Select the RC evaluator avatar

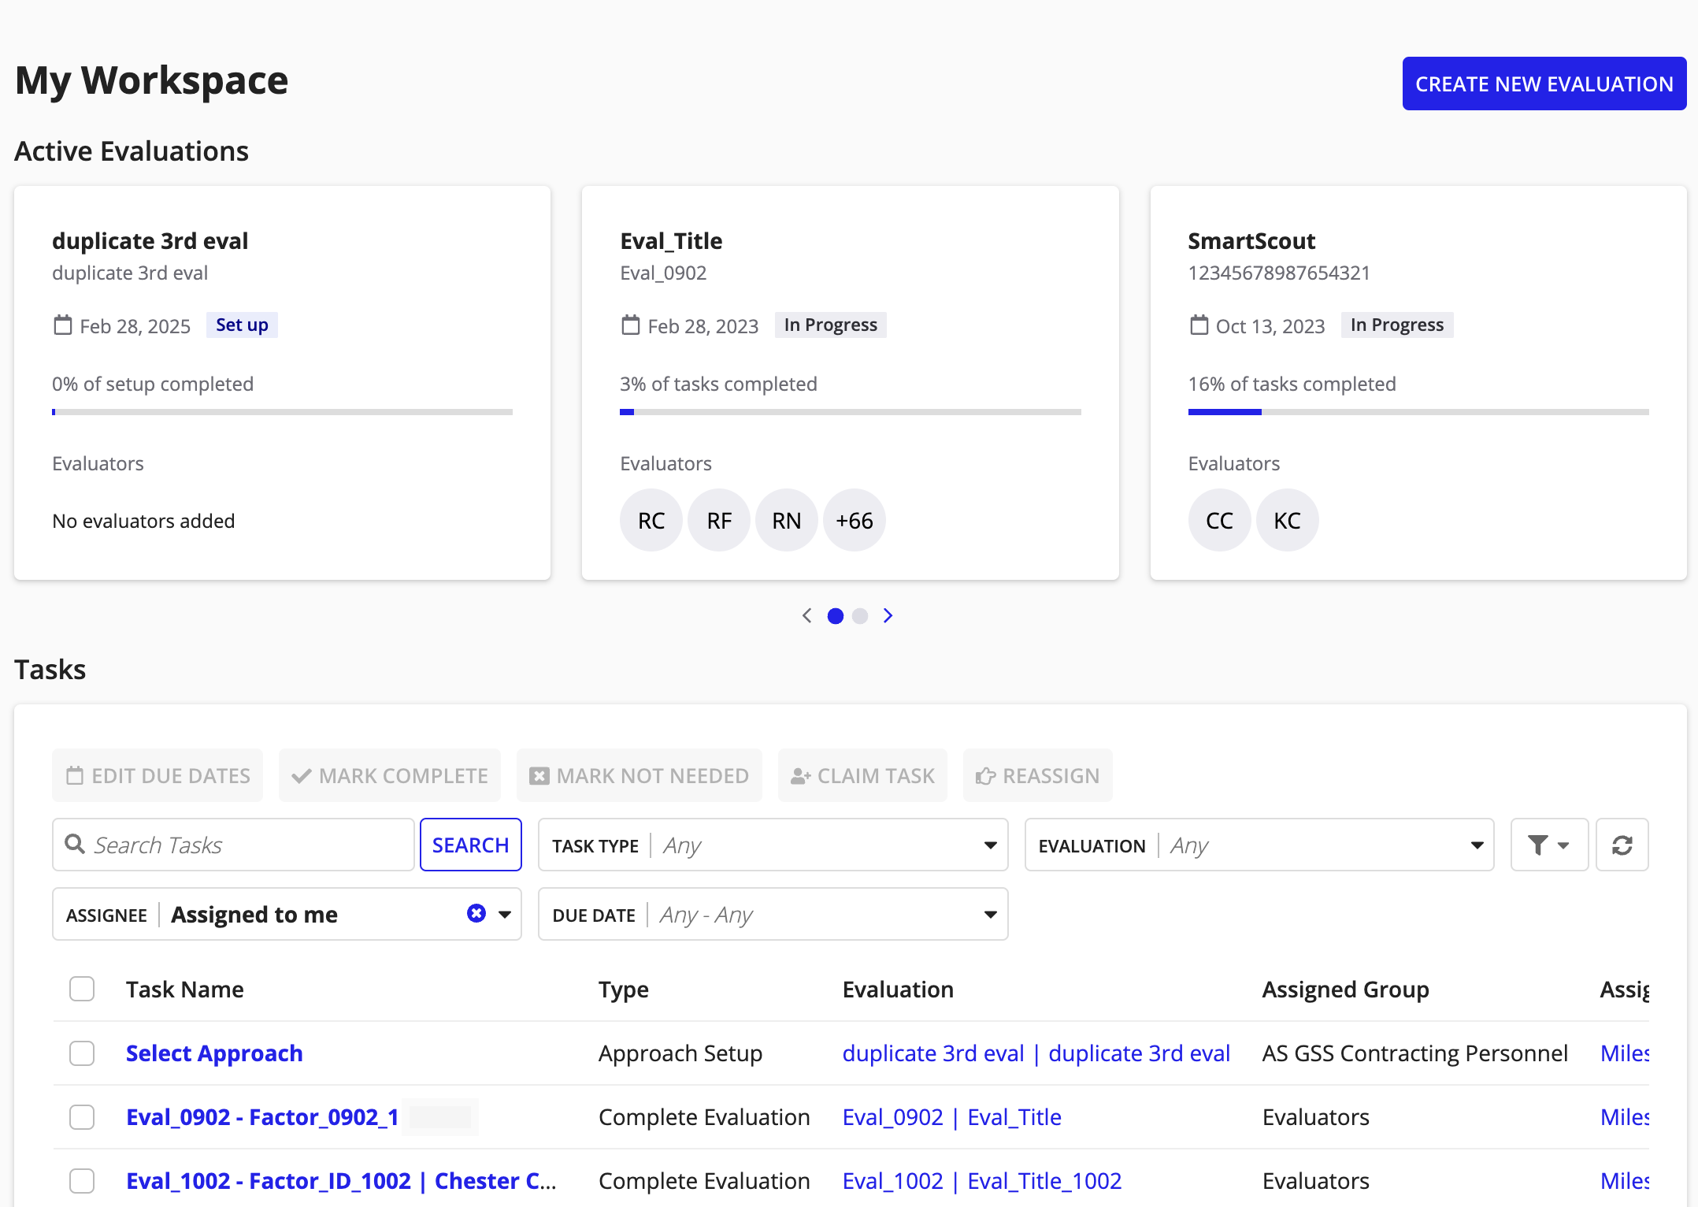[651, 520]
